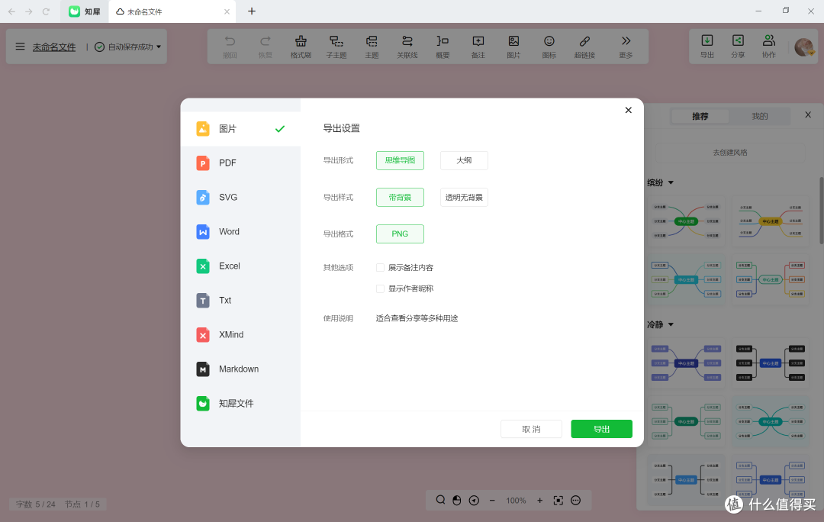
Task: Click the 取消 cancel button
Action: (531, 429)
